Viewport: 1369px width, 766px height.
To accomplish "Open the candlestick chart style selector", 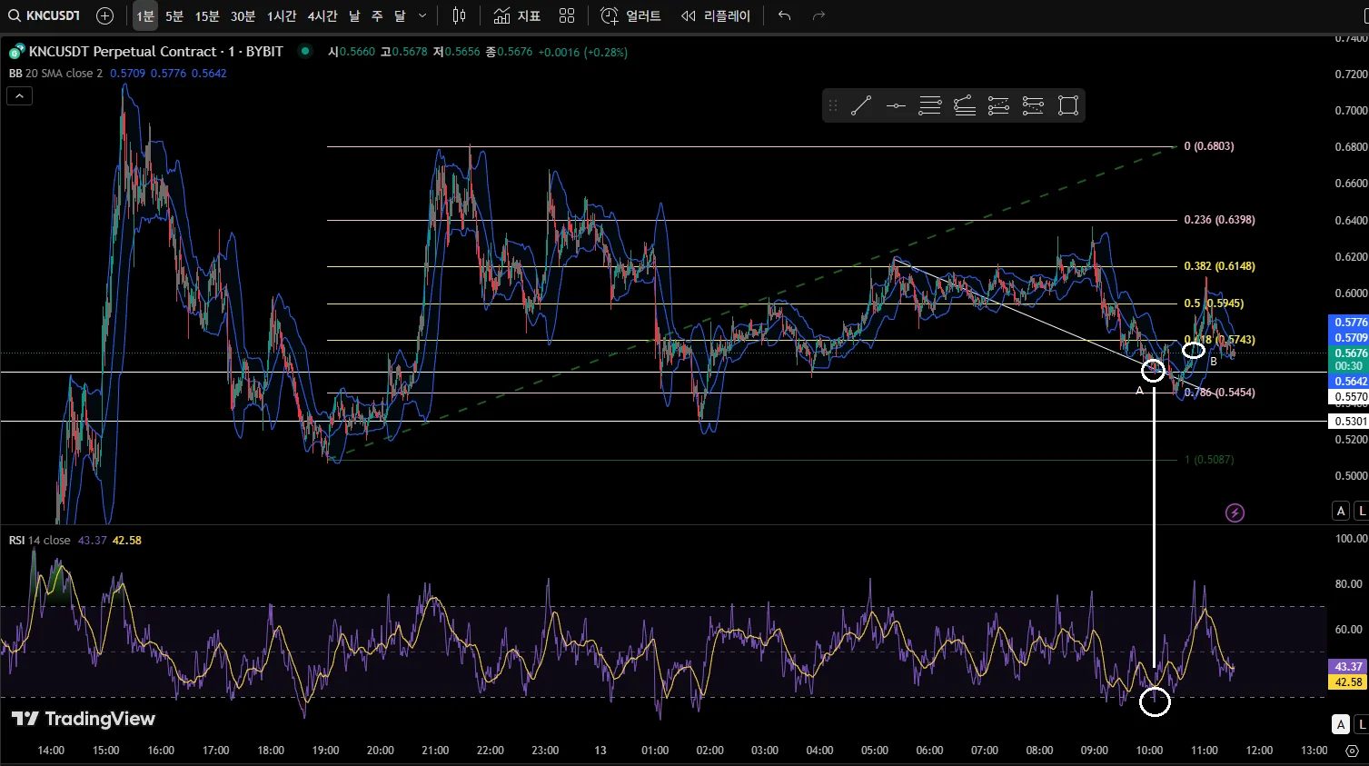I will coord(459,15).
